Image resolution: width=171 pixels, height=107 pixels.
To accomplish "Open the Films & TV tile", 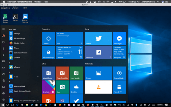I will [119, 87].
